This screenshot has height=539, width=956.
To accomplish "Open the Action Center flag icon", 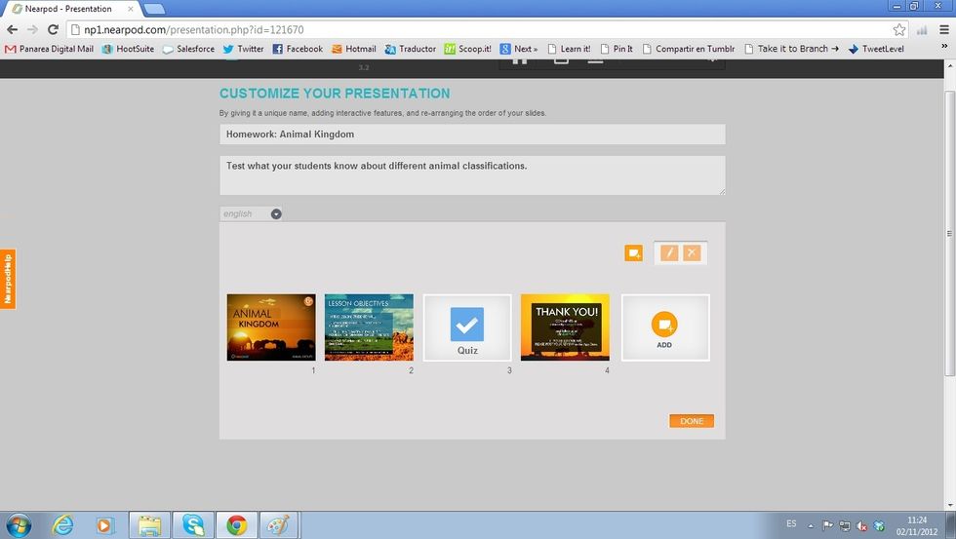I will click(827, 525).
